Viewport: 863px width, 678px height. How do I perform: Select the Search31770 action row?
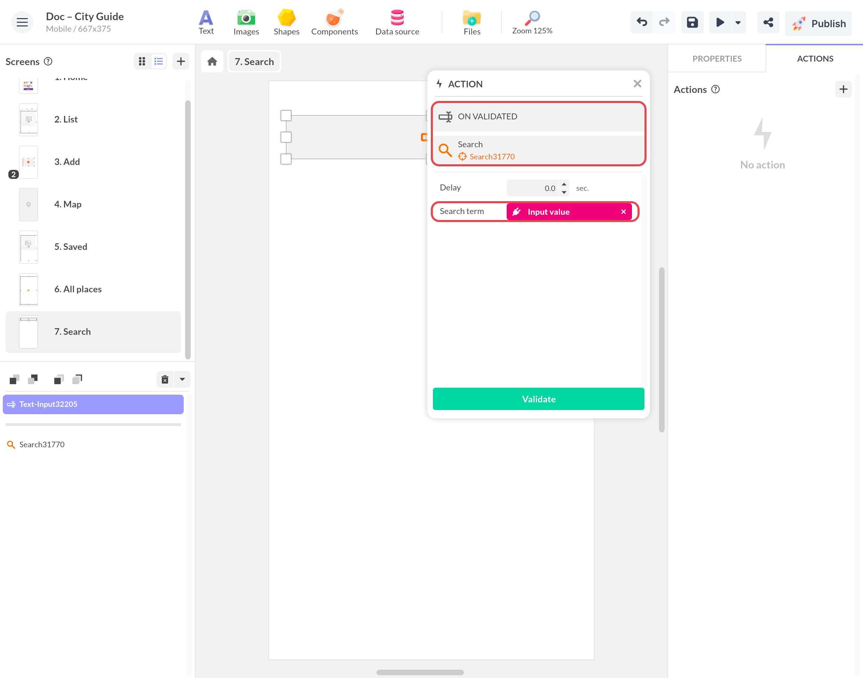[538, 150]
